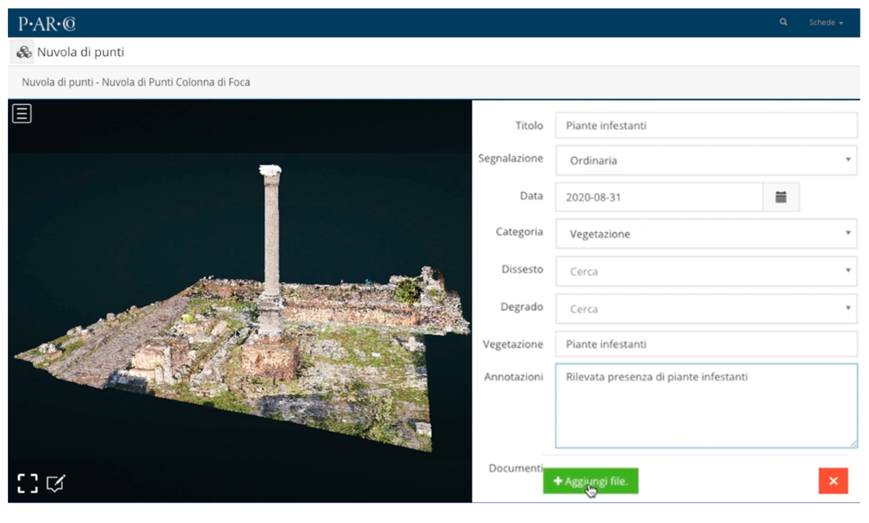869x523 pixels.
Task: Click the Nuvola di punti cubes icon
Action: tap(23, 52)
